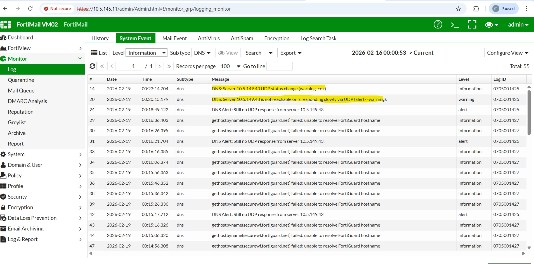Switch to the Encryption log tab

click(x=277, y=38)
